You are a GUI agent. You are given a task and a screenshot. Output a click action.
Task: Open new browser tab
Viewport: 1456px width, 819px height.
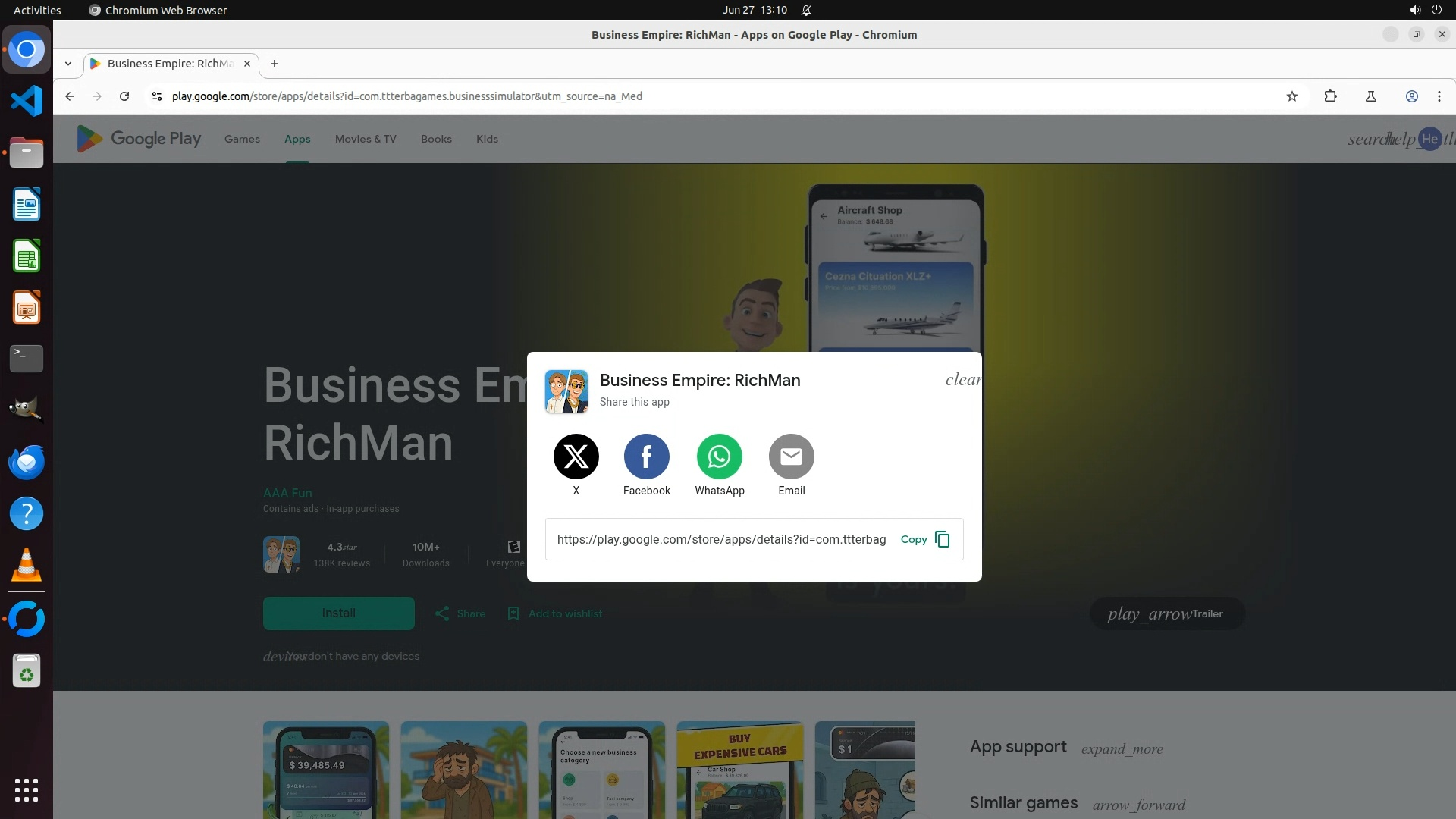click(275, 64)
